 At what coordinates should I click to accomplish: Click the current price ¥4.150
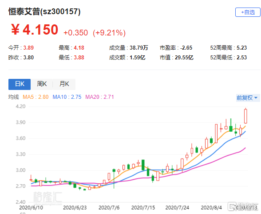tap(35, 30)
